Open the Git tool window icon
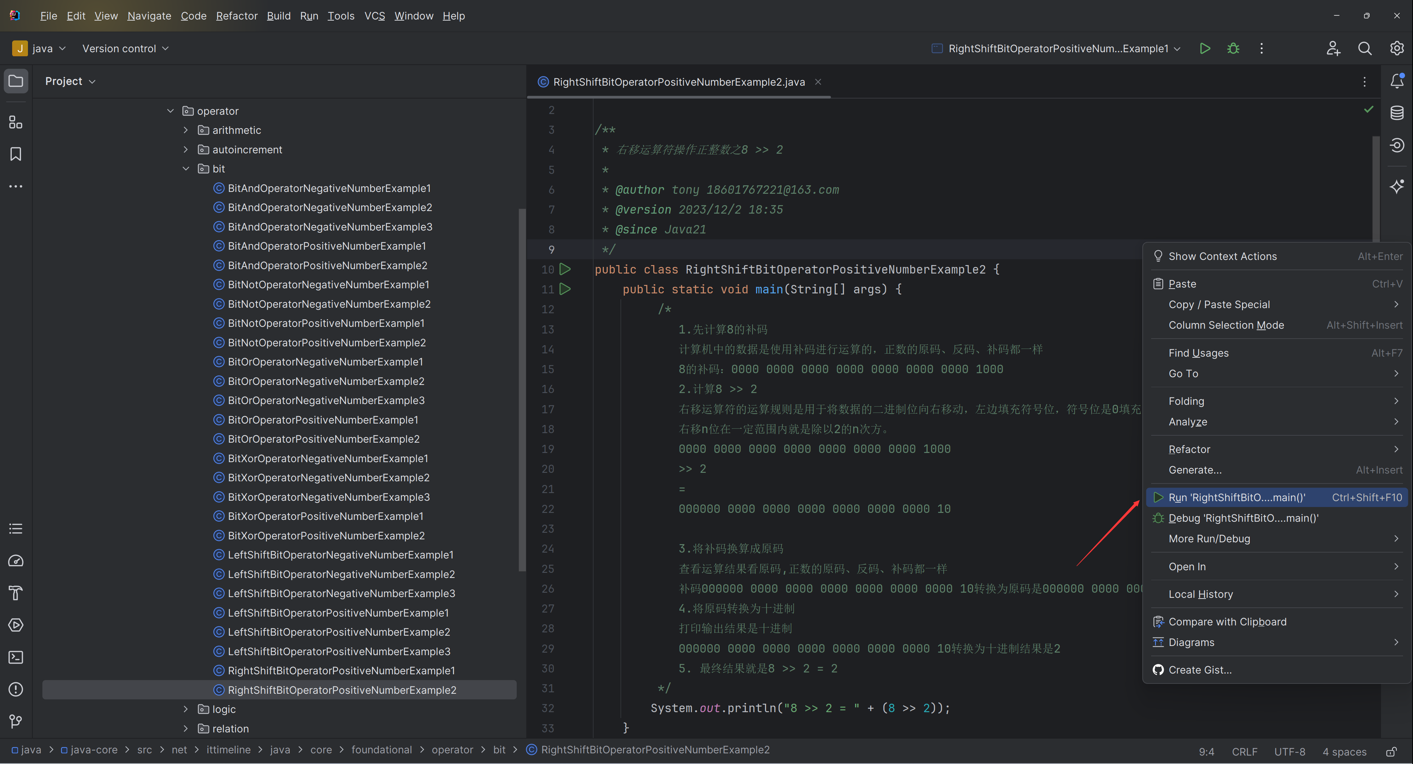The width and height of the screenshot is (1413, 764). pyautogui.click(x=16, y=721)
